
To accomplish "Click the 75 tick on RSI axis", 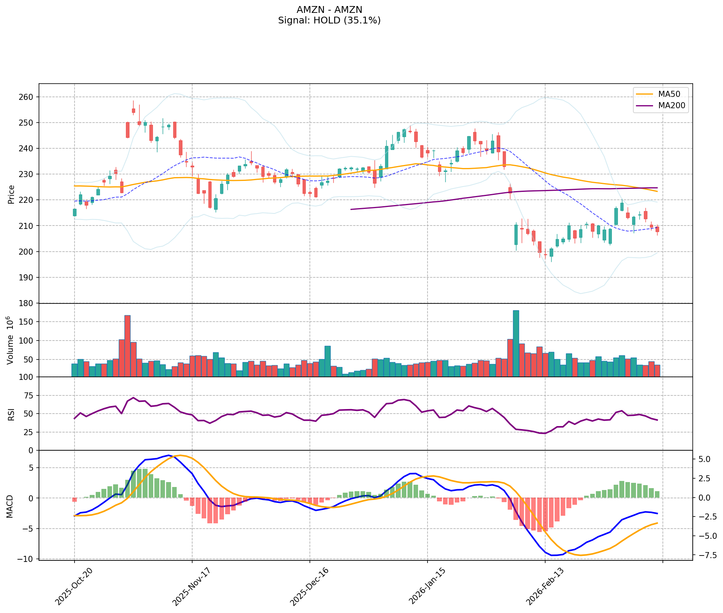I will coord(29,396).
